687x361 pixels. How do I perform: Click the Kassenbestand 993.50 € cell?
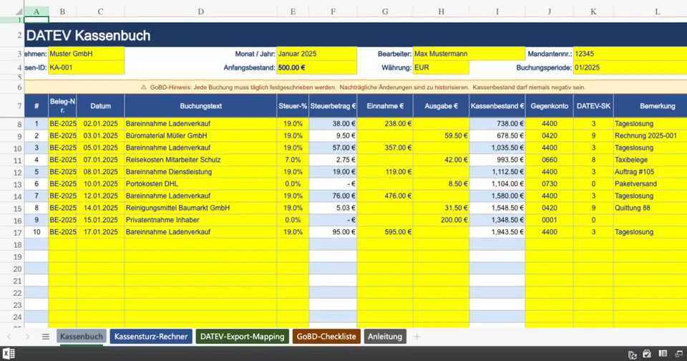[497, 160]
